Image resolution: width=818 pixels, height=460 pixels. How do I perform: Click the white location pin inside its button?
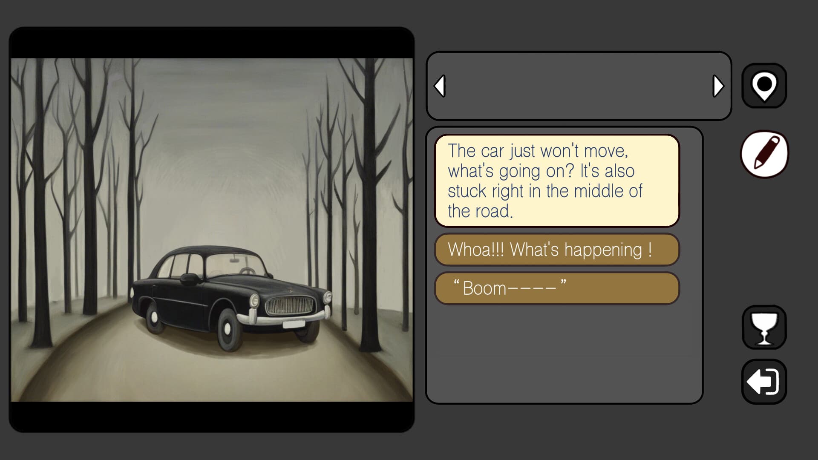tap(764, 84)
